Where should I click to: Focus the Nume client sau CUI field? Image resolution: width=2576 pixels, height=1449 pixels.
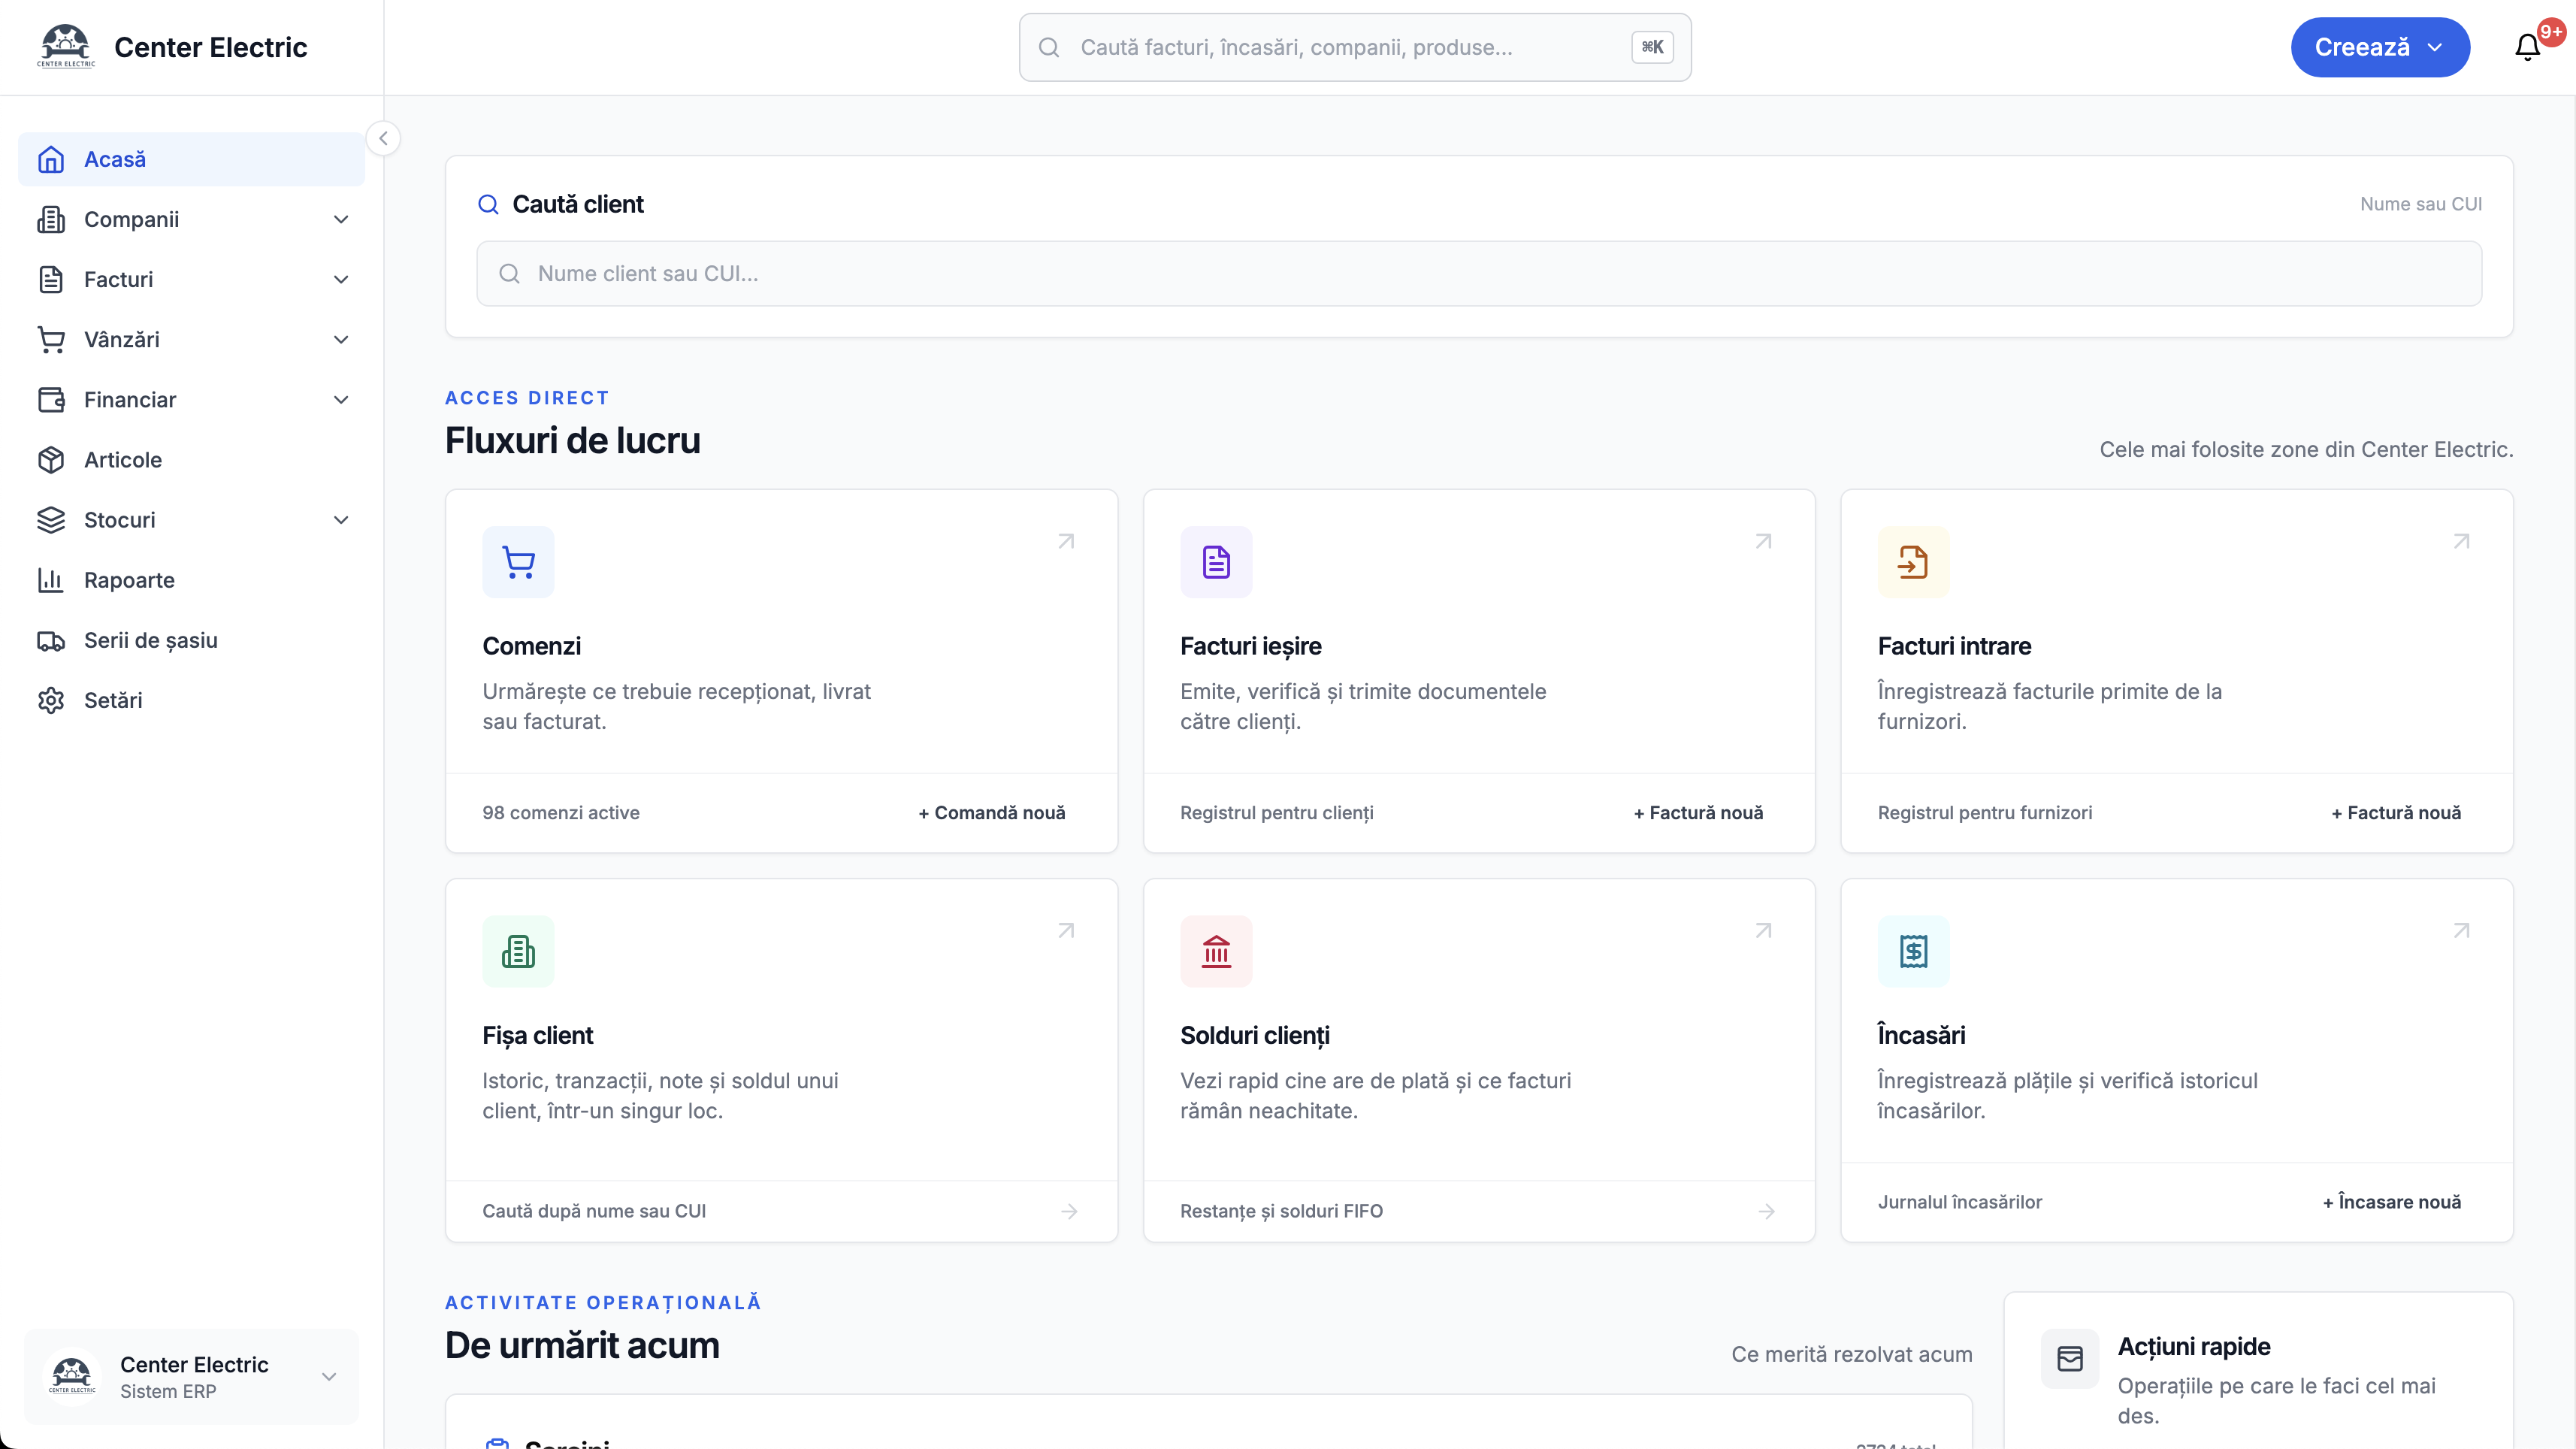pos(1479,274)
